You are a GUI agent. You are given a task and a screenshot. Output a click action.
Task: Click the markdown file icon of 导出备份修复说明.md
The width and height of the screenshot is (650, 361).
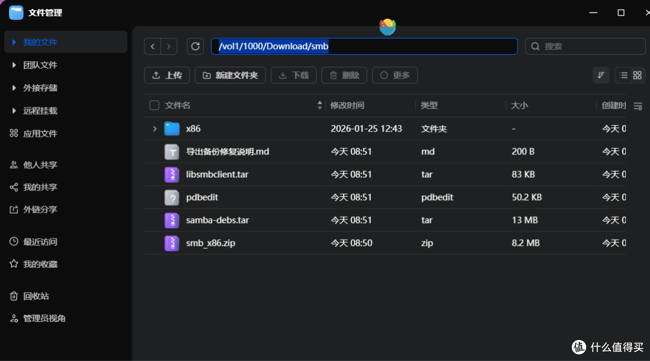[172, 152]
